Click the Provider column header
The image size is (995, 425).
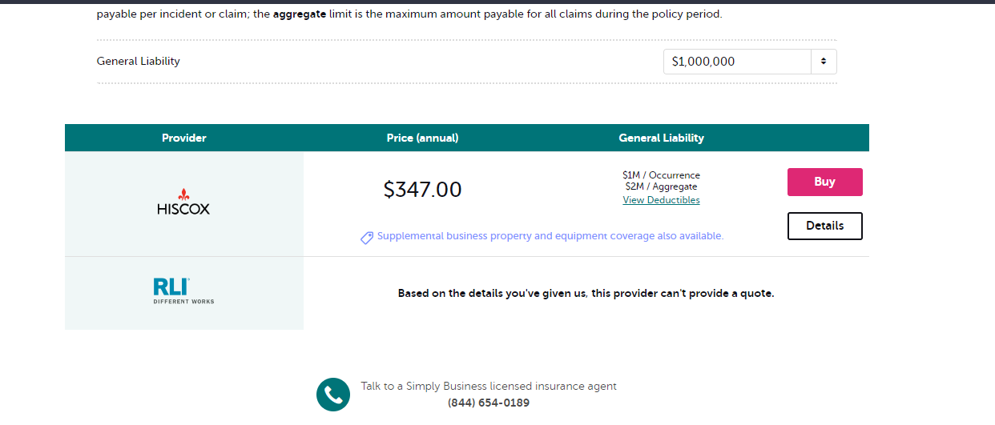pos(183,138)
